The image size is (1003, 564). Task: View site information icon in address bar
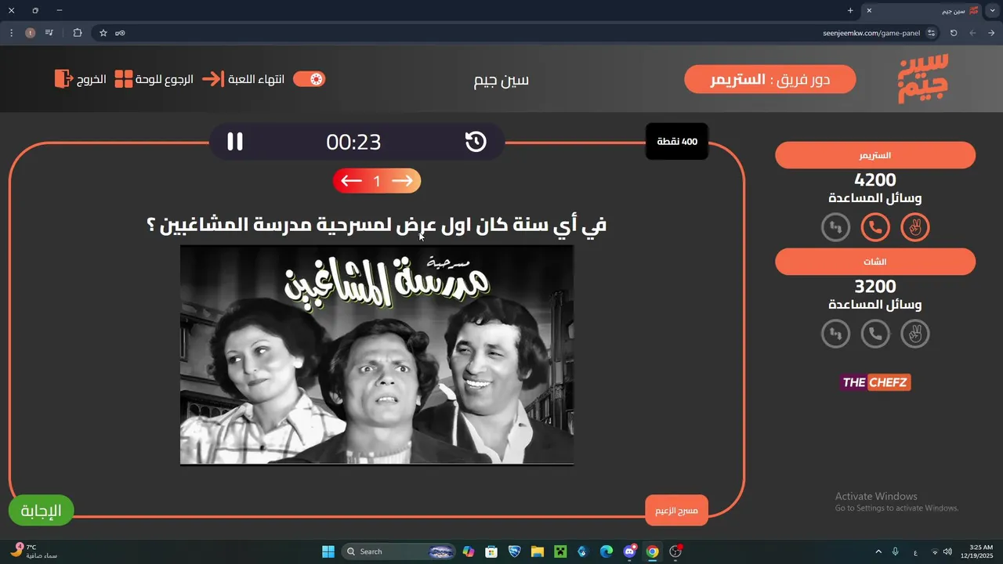pos(931,33)
